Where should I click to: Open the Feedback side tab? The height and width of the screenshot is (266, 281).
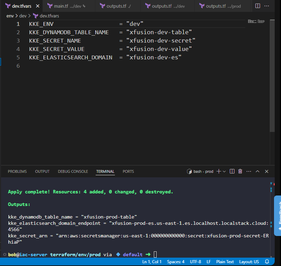click(x=278, y=216)
